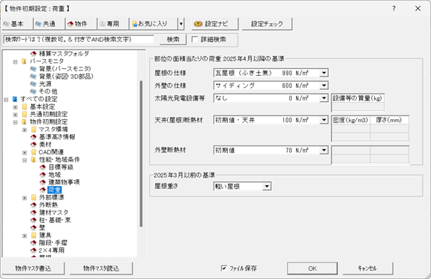Open the 屋根の仕様 dropdown
Viewport: 431px width, 279px height.
coord(324,73)
